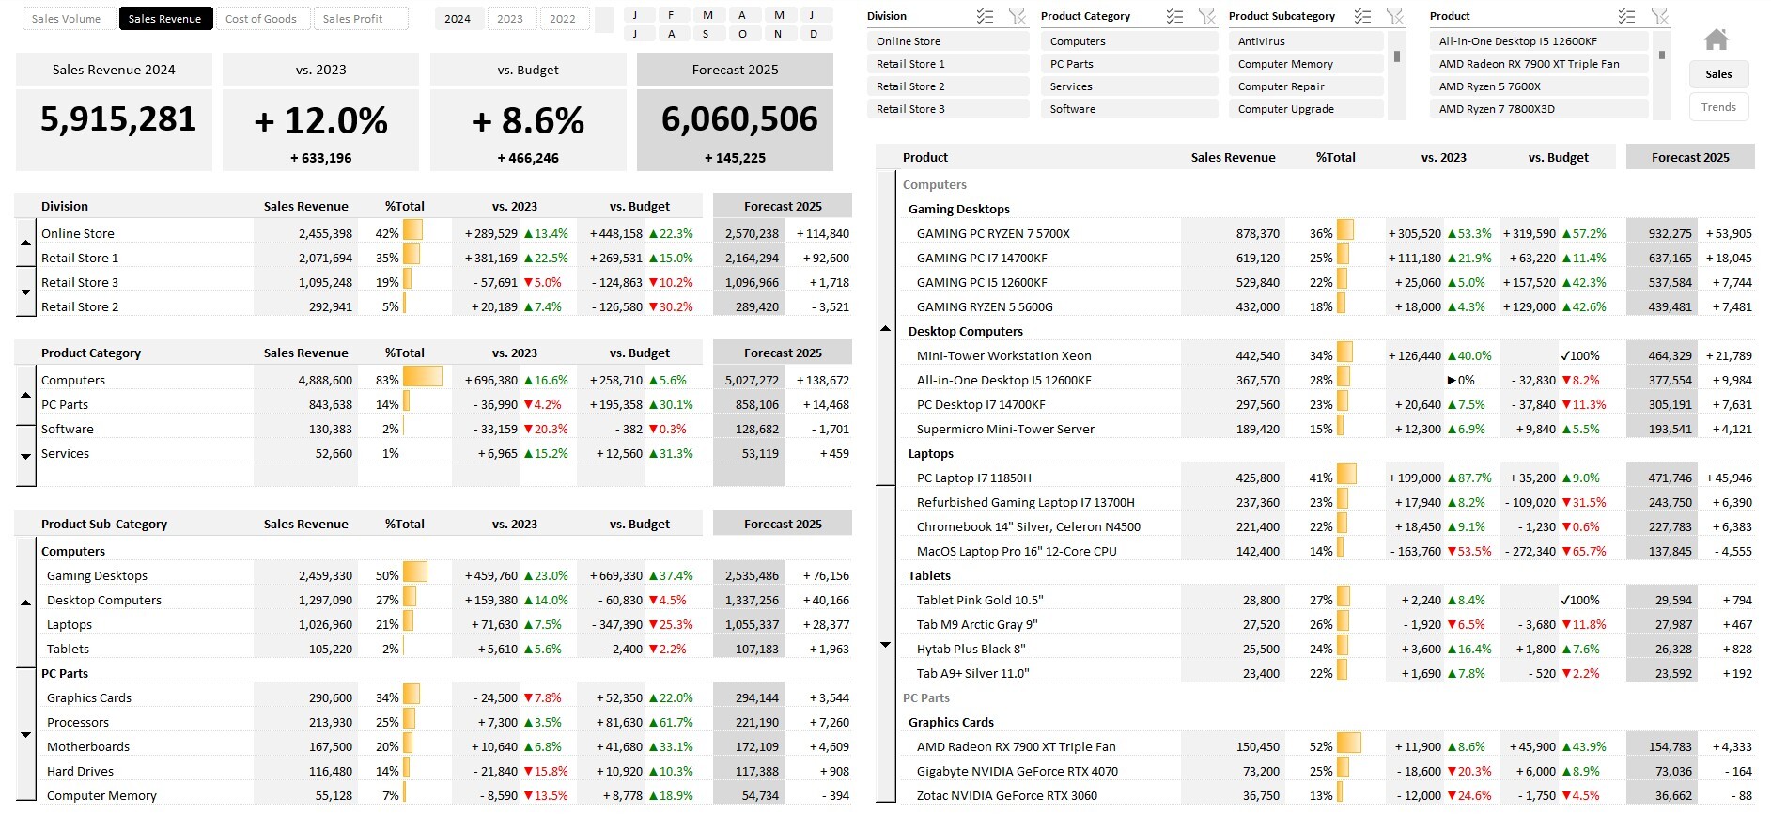Filter by Software in Product Category slicer
Viewport: 1771px width, 815px height.
tap(1129, 109)
